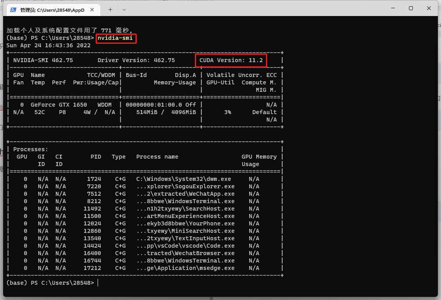Image resolution: width=441 pixels, height=300 pixels.
Task: Click the highlighted CUDA Version 11.2 text
Action: (x=230, y=60)
